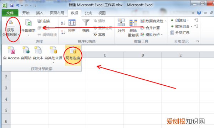Toggle the Filter (筛选) funnel
This screenshot has height=128, width=214.
pos(86,26)
